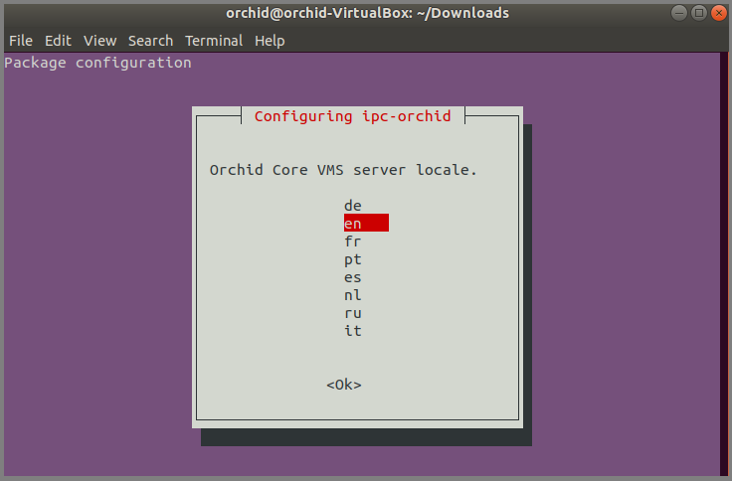This screenshot has height=481, width=732.
Task: Close the terminal window
Action: pyautogui.click(x=719, y=13)
